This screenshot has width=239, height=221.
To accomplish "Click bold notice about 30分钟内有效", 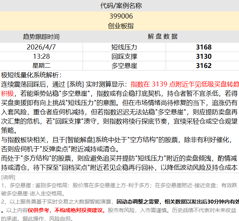I will [x=178, y=202].
